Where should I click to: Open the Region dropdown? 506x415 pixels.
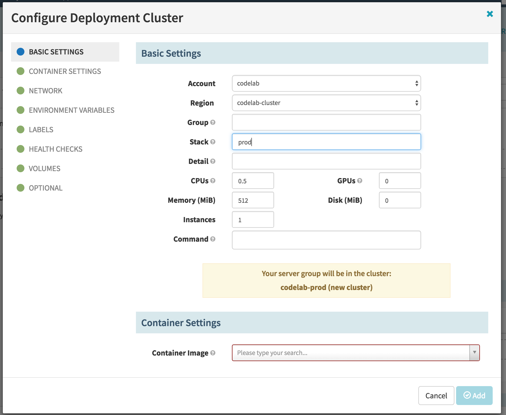pyautogui.click(x=326, y=103)
